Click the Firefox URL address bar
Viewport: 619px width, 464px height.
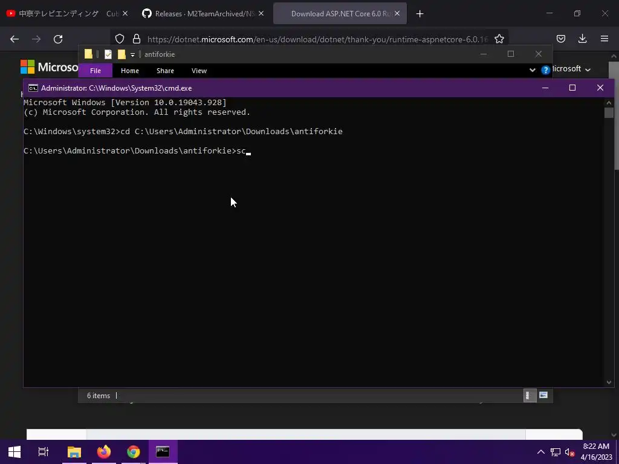317,39
